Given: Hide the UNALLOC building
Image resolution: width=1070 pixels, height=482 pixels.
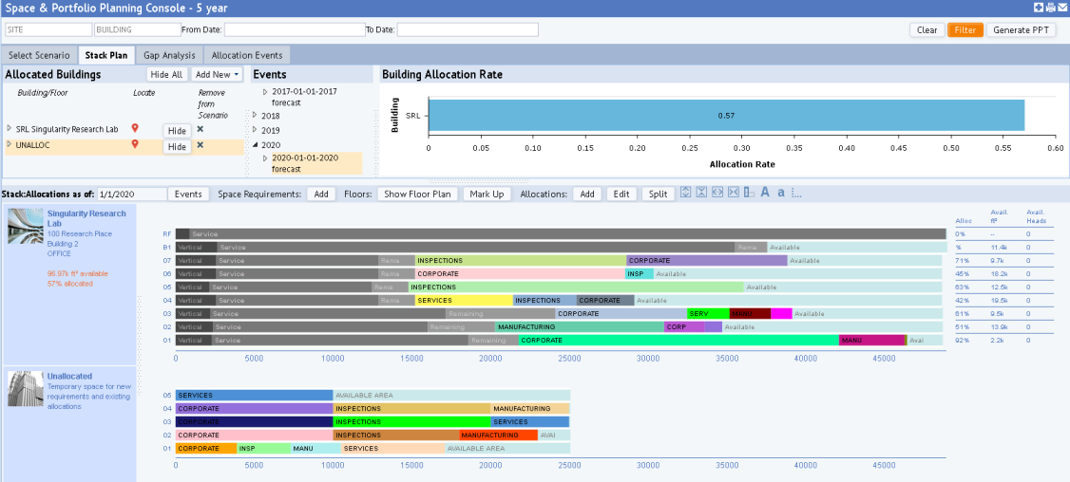Looking at the screenshot, I should (x=176, y=147).
